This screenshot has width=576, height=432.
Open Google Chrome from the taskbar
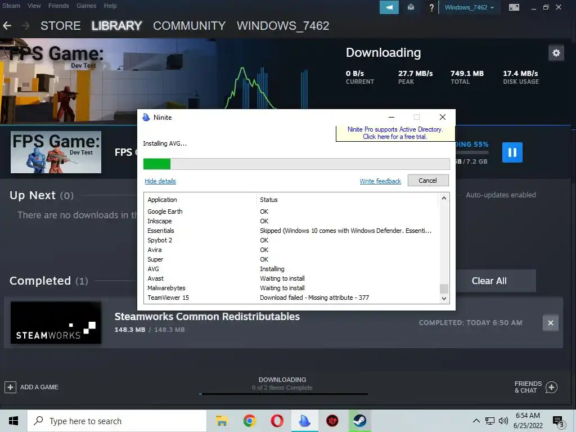249,421
